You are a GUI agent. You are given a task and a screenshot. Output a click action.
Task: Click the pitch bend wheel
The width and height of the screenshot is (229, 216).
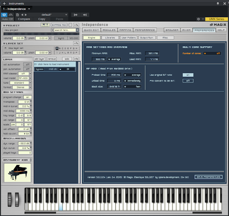[9, 199]
